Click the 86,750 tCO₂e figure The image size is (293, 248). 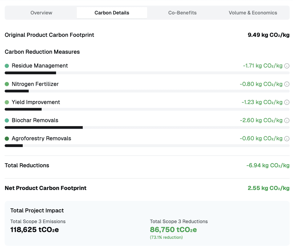tap(173, 230)
